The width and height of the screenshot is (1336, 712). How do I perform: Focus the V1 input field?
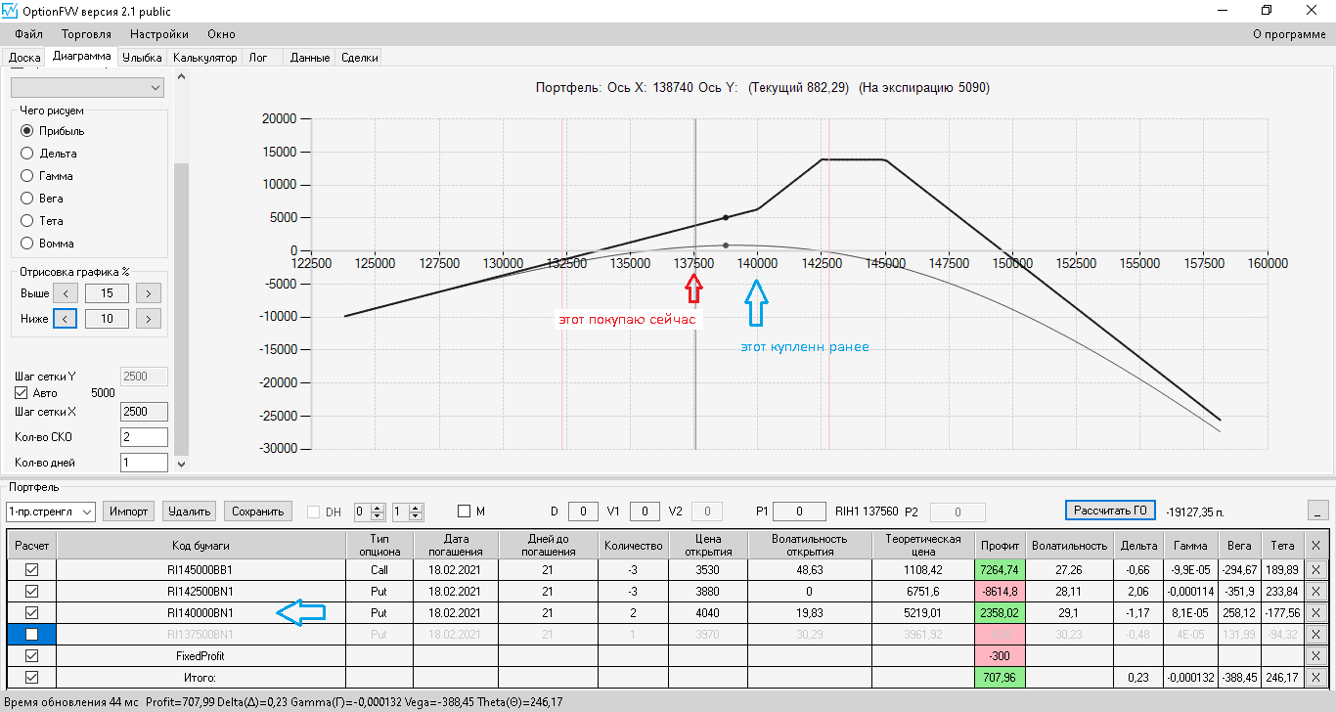[x=645, y=511]
